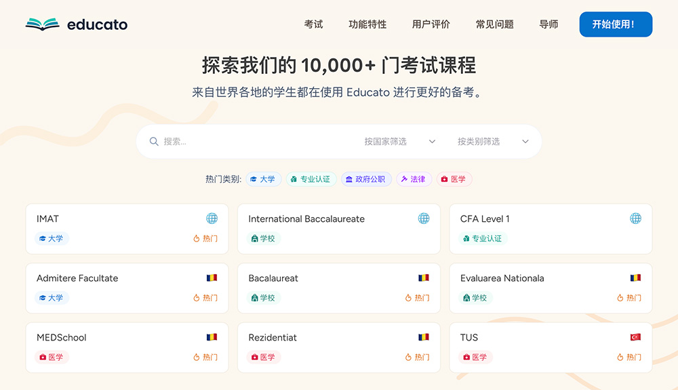This screenshot has width=678, height=390.
Task: Click the globe icon on International Baccalaureate card
Action: 424,218
